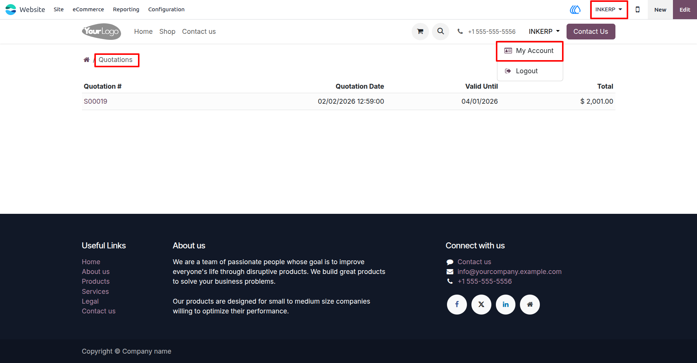Click the home breadcrumb icon

tap(86, 60)
